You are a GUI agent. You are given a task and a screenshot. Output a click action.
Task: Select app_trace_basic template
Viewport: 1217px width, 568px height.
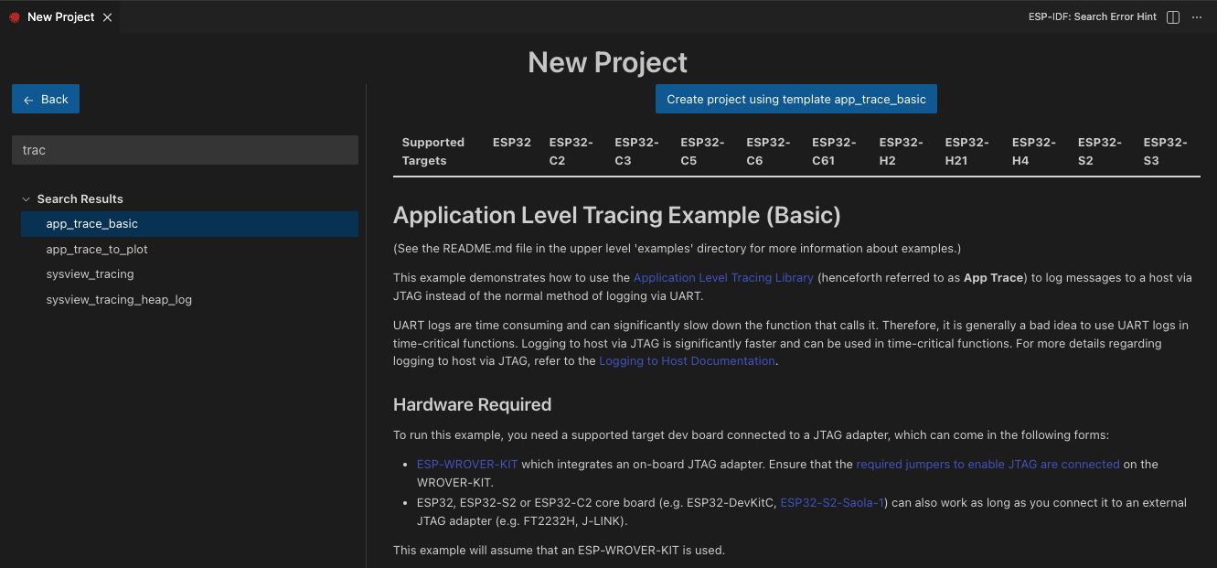(92, 224)
